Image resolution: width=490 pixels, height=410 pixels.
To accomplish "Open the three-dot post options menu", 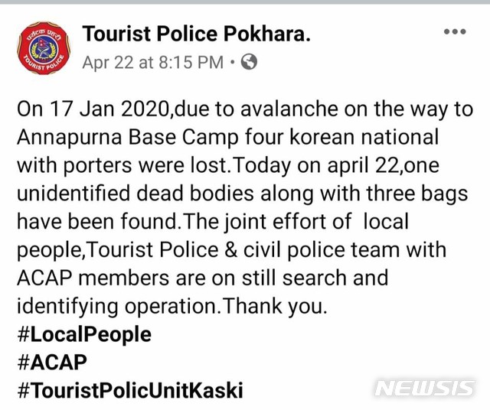I will [455, 31].
